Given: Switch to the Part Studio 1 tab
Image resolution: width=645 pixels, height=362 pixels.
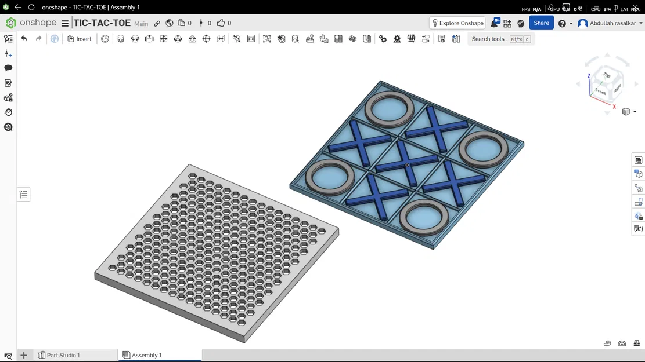Looking at the screenshot, I should [x=64, y=355].
